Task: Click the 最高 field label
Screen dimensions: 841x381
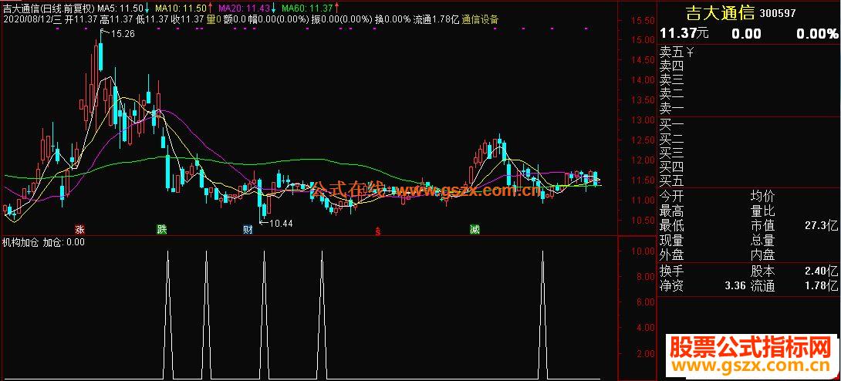Action: [x=672, y=211]
